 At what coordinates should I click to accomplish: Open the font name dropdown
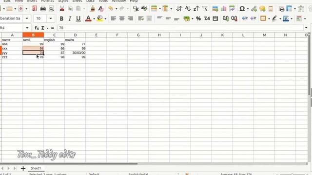[x=27, y=18]
